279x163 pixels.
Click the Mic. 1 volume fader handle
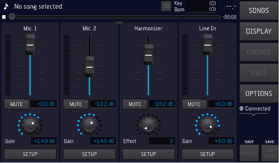coord(30,45)
